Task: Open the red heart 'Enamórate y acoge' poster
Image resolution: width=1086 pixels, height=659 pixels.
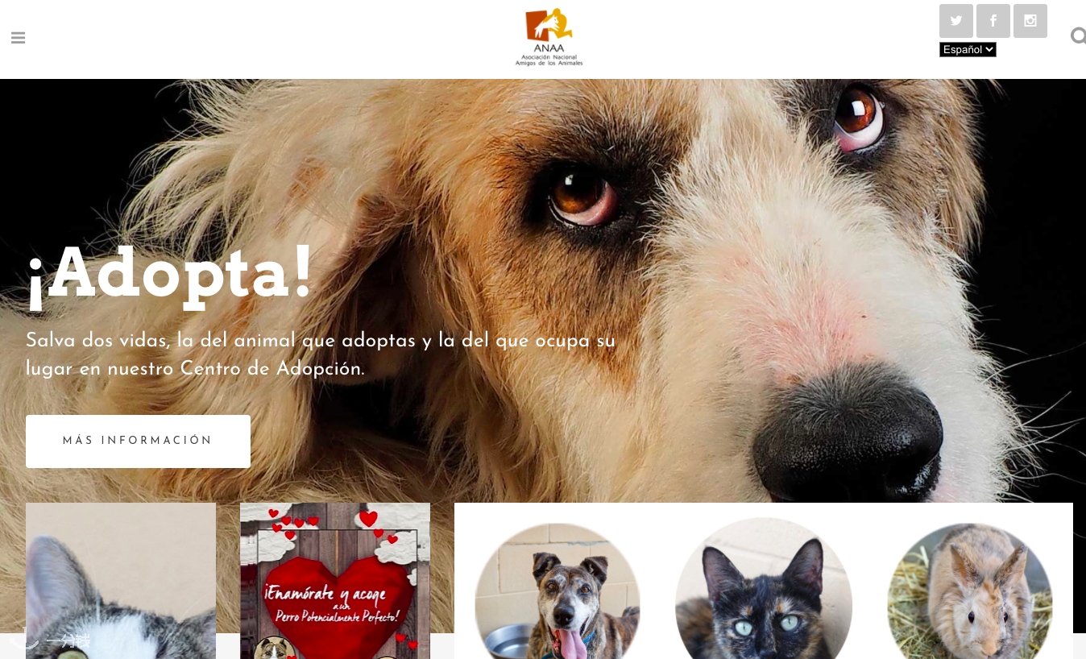Action: coord(335,581)
